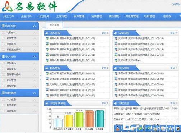Viewport: 181px width, 133px height.
Task: Go to the 项目管理 menu
Action: pos(149,16)
